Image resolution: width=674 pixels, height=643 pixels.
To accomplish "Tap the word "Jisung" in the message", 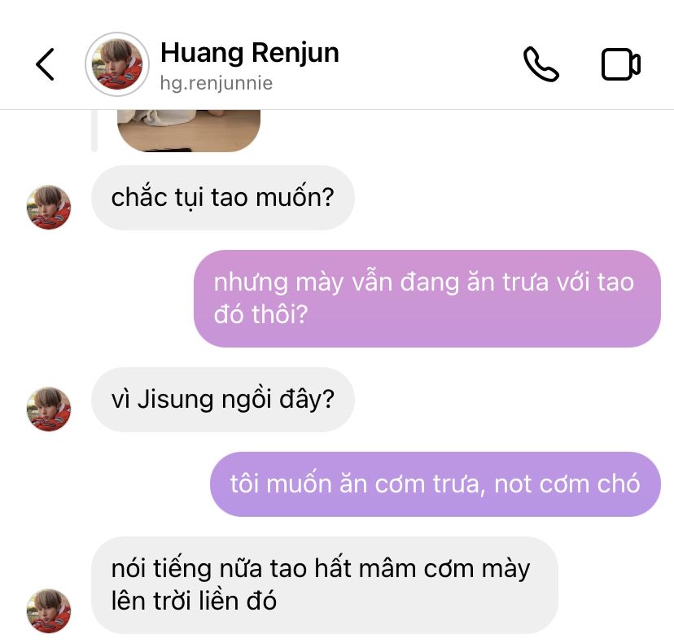I will tap(175, 400).
